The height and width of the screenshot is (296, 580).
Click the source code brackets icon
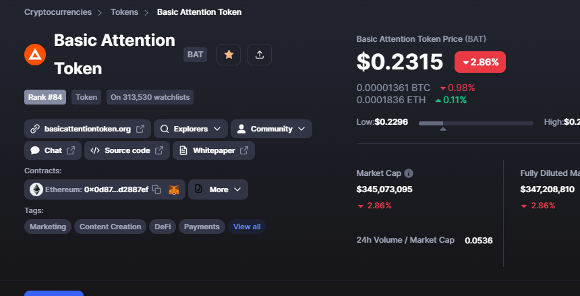point(95,150)
